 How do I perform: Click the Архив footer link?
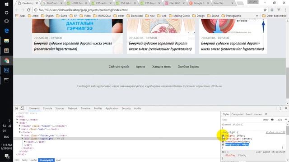[140, 67]
